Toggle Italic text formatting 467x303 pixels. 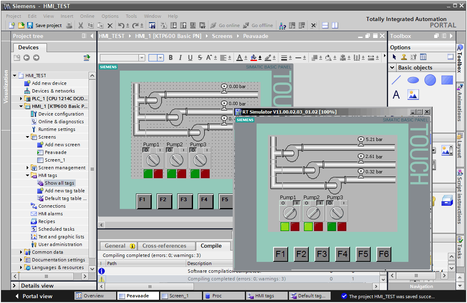pos(180,58)
